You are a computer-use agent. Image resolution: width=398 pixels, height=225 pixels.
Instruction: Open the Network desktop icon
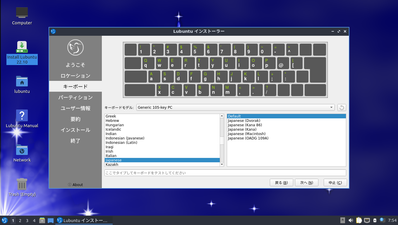pyautogui.click(x=22, y=153)
